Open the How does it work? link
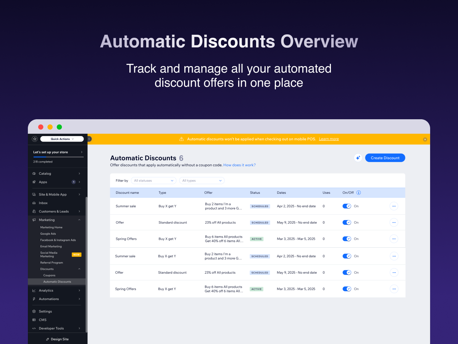Screen dimensions: 458x344 [239, 165]
